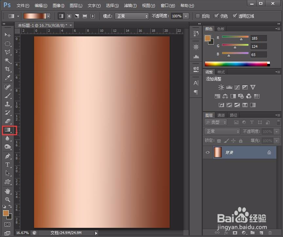Click the color spectrum ramp

237,64
